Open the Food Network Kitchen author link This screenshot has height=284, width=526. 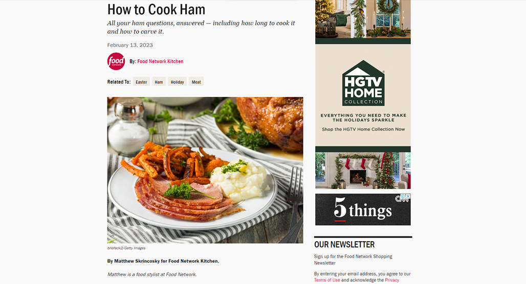tap(160, 61)
